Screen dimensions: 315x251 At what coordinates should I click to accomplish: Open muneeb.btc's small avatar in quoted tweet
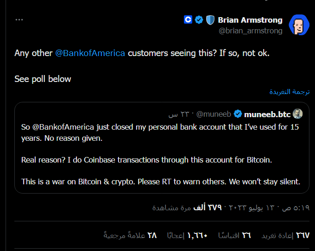coord(297,114)
